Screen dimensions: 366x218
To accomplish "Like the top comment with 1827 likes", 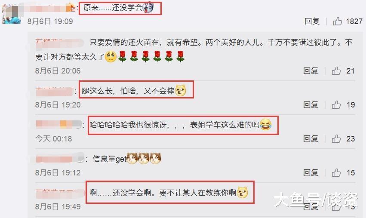I will 337,21.
